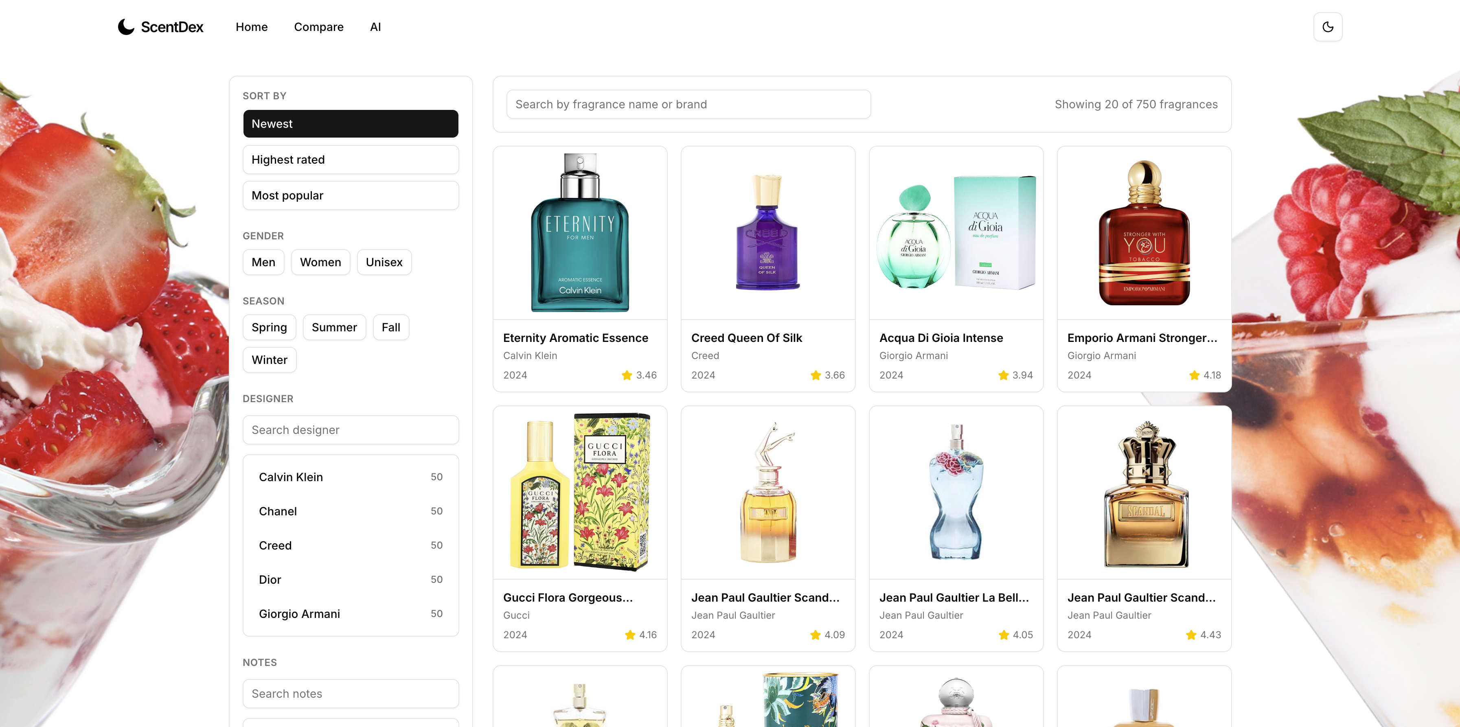Screen dimensions: 1460x727
Task: View the Creed Queen Of Silk bottle image
Action: (x=768, y=232)
